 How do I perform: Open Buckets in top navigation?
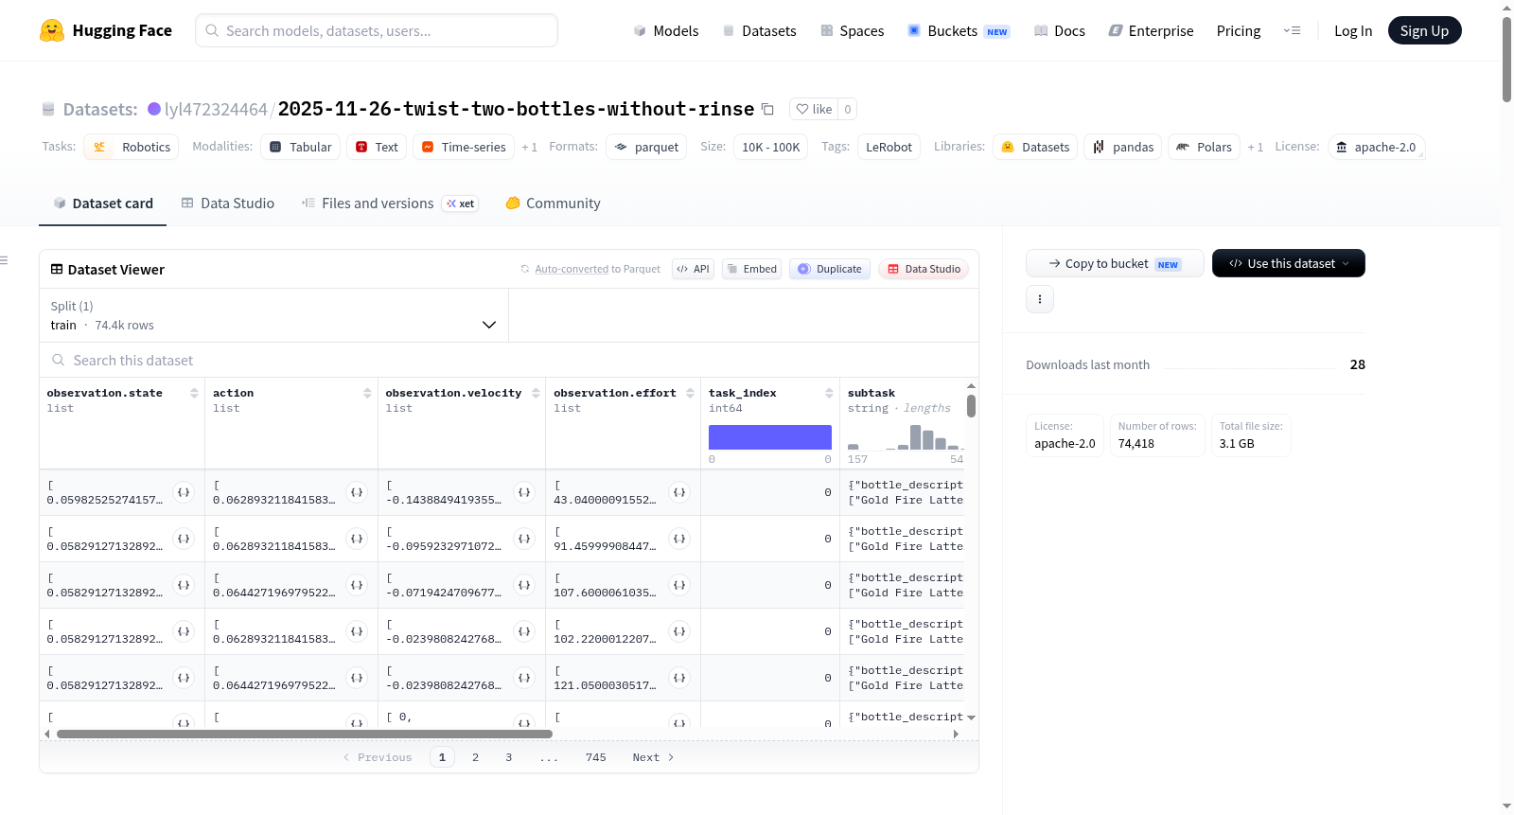pos(959,31)
